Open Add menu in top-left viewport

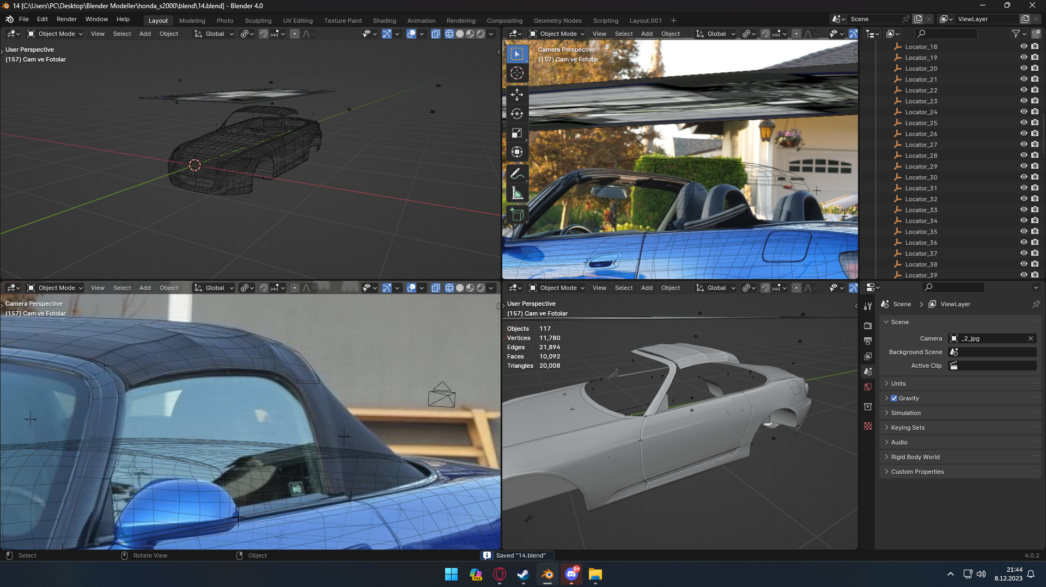[x=145, y=34]
